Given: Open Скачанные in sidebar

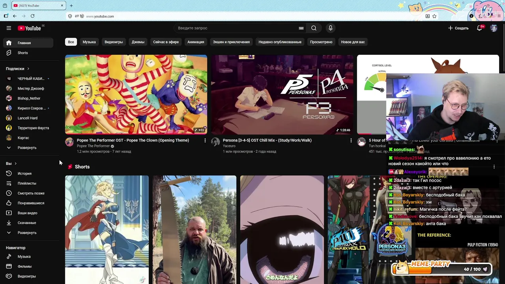Looking at the screenshot, I should [x=28, y=222].
